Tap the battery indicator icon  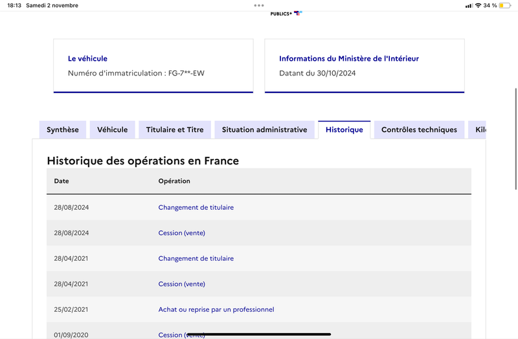click(x=505, y=5)
